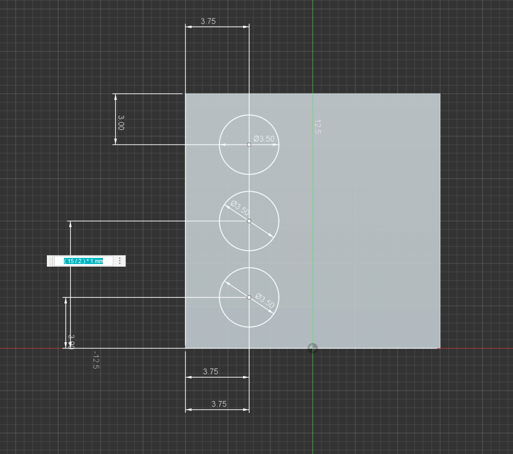Click the center point of the top circle

[x=249, y=145]
